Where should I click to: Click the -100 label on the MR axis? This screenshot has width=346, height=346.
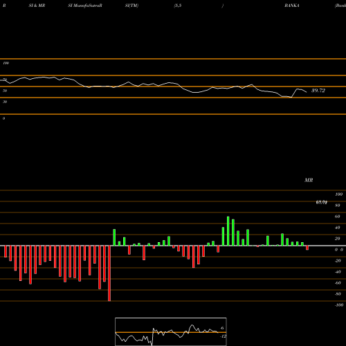point(339,305)
